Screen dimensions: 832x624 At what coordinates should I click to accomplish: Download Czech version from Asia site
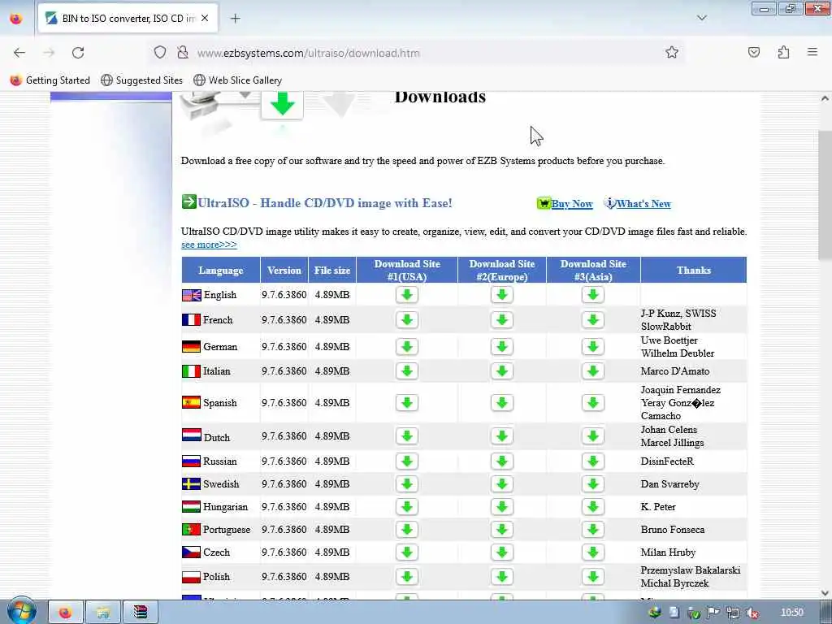pyautogui.click(x=592, y=552)
